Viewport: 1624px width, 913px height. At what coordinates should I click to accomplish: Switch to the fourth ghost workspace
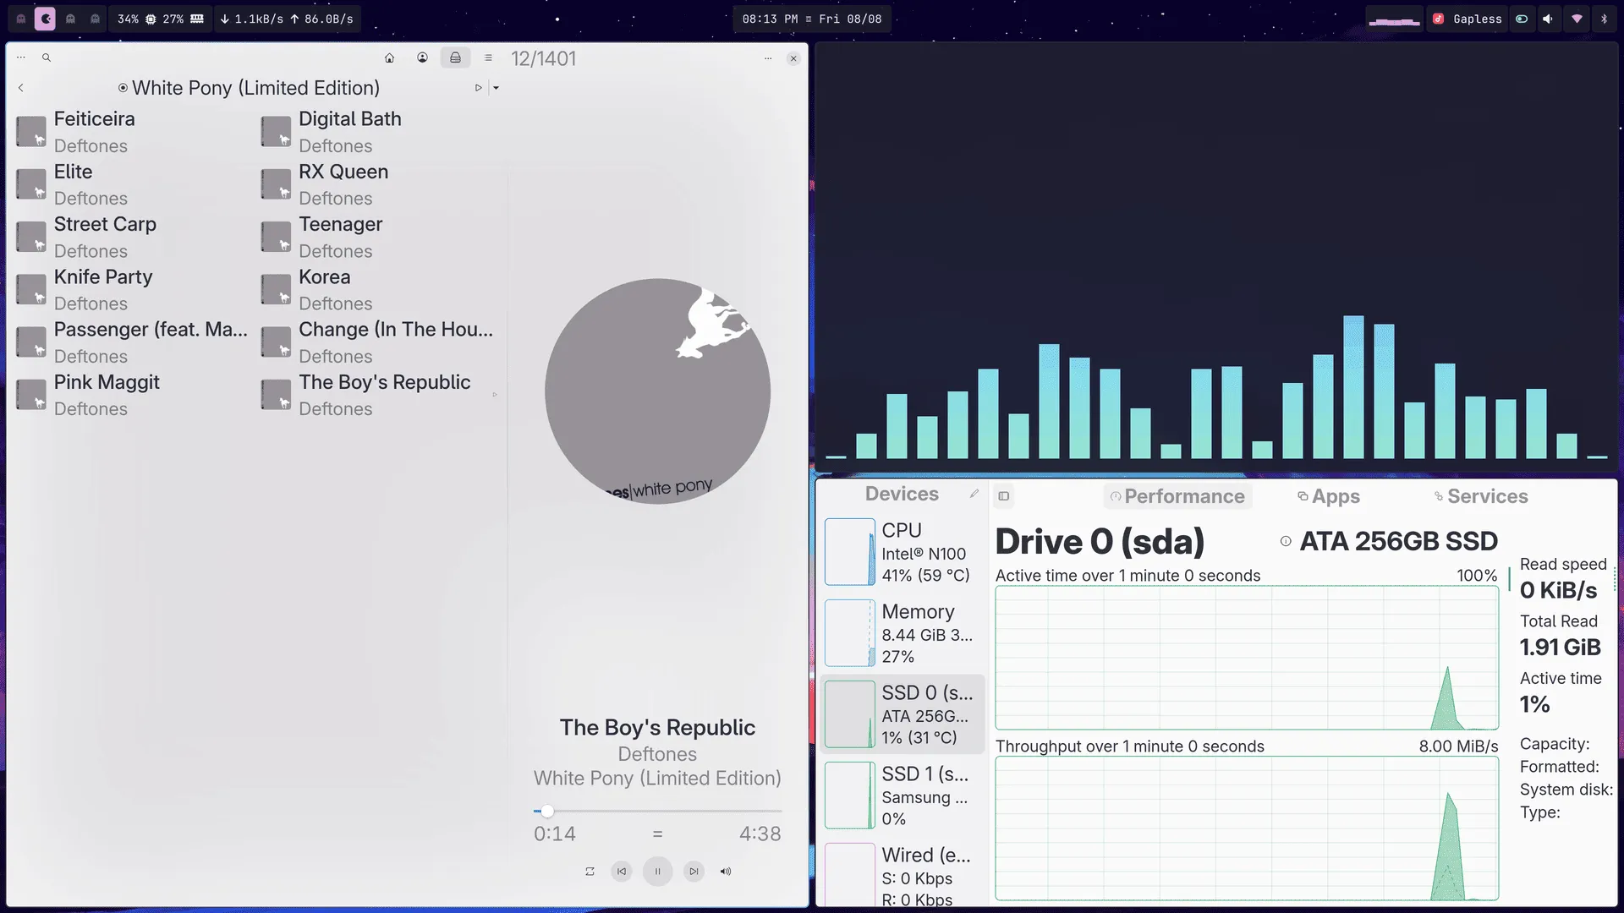[95, 19]
